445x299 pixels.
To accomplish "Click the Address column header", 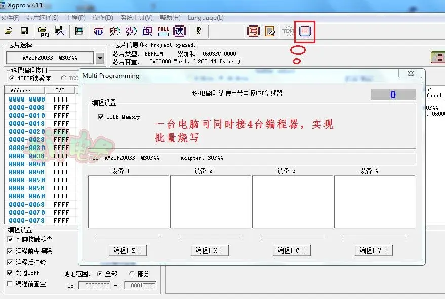I will (x=25, y=90).
